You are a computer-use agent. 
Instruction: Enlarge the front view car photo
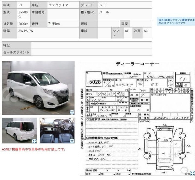(x=72, y=112)
